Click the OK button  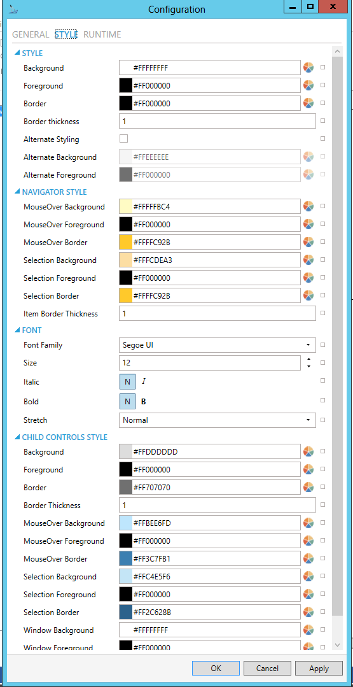coord(216,668)
